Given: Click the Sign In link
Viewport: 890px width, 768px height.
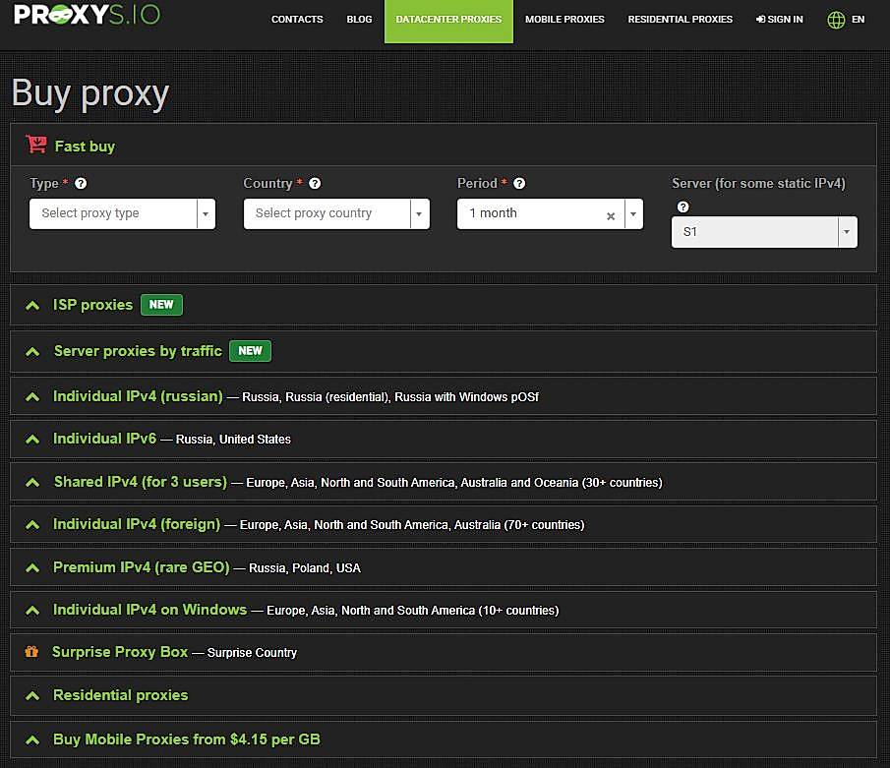Looking at the screenshot, I should coord(779,20).
